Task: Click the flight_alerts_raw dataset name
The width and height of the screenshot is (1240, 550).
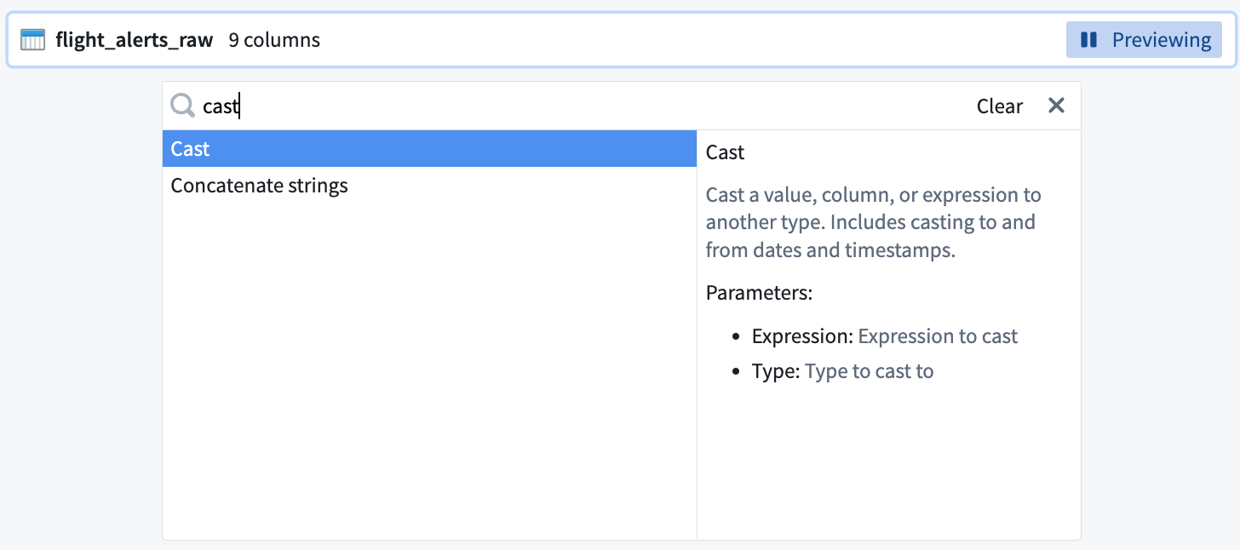Action: coord(134,40)
